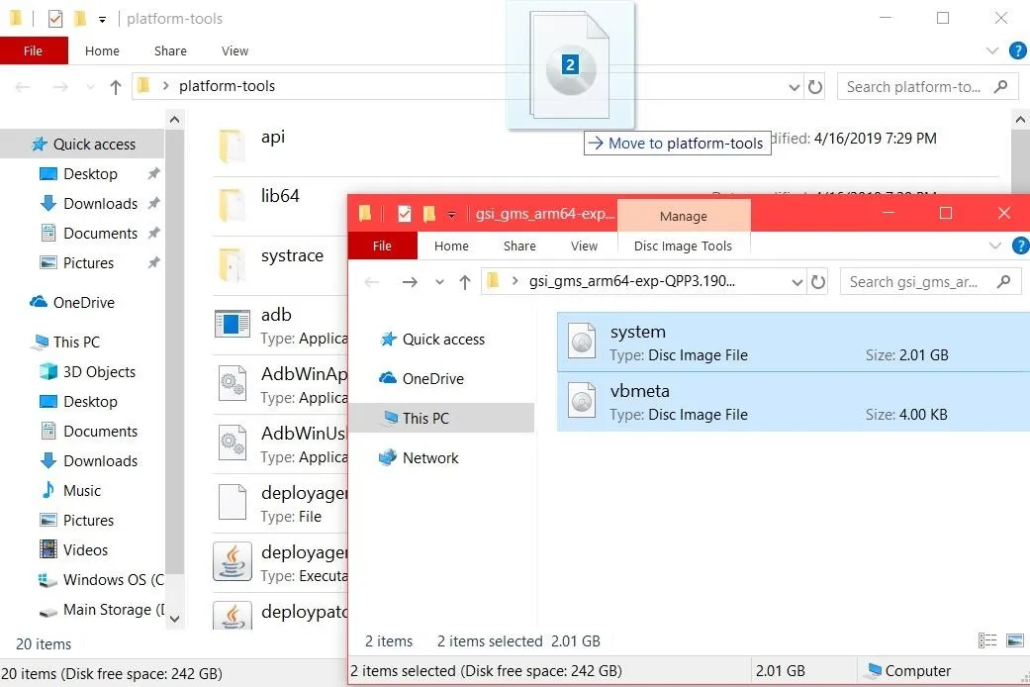Open address bar history dropdown in gsi_gms window
This screenshot has height=687, width=1030.
(x=796, y=282)
